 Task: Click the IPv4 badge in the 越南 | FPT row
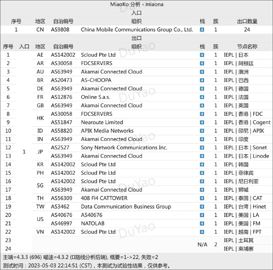[202, 232]
